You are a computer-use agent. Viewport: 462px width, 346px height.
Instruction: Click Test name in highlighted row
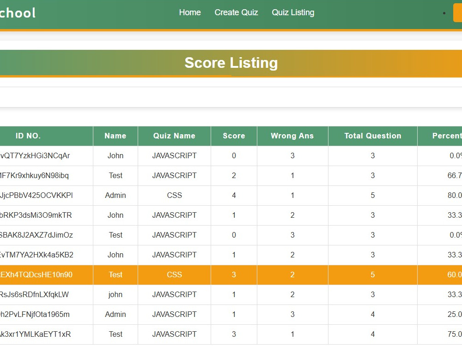(115, 275)
